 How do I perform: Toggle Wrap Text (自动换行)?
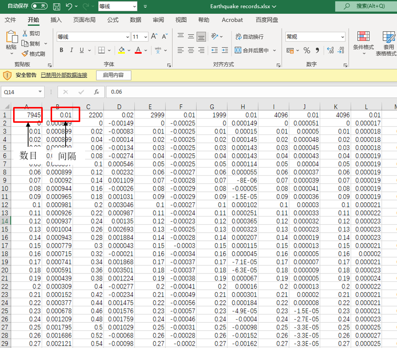[249, 37]
